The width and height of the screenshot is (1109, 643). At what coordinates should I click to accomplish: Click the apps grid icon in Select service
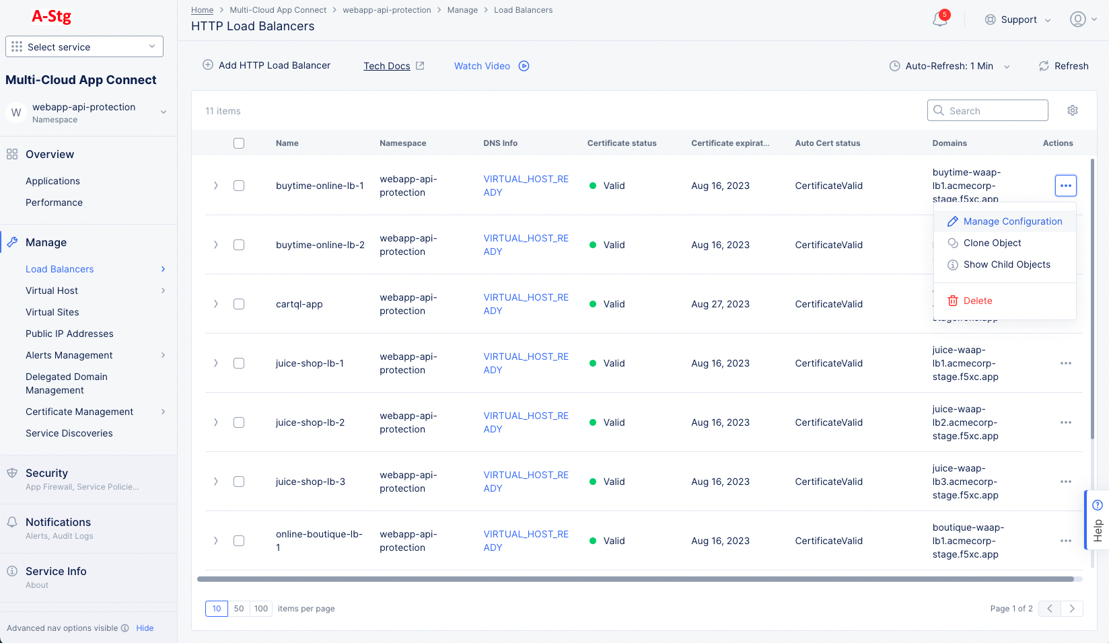[x=16, y=46]
